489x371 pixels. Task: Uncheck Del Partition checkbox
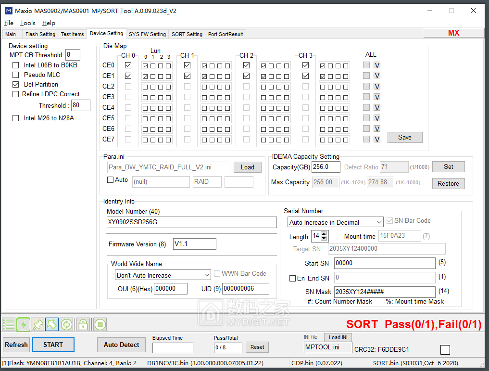click(15, 85)
